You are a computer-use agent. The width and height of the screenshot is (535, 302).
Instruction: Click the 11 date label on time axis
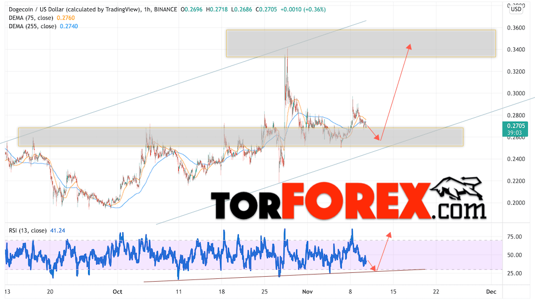click(x=178, y=292)
